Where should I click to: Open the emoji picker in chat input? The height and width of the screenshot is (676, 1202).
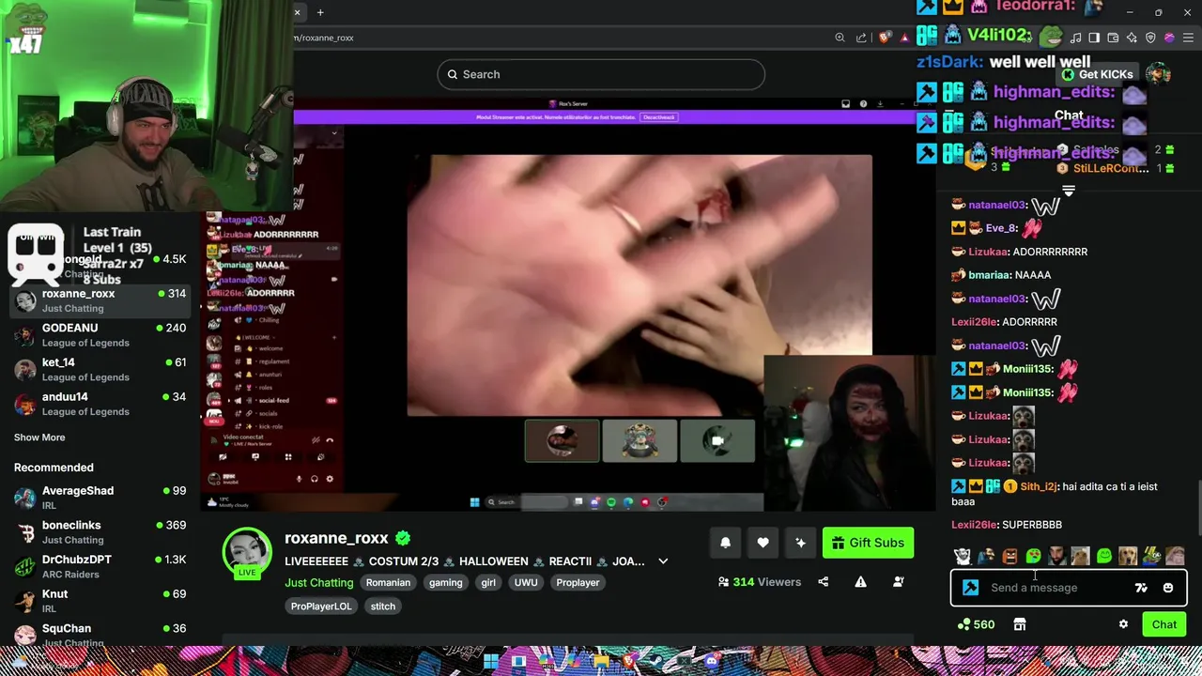1167,588
